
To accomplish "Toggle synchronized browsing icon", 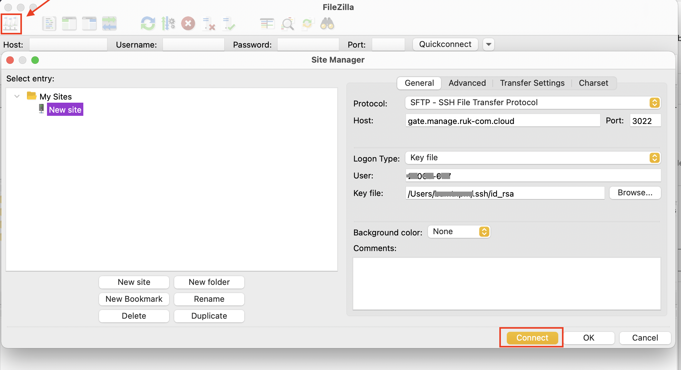I will tap(308, 24).
